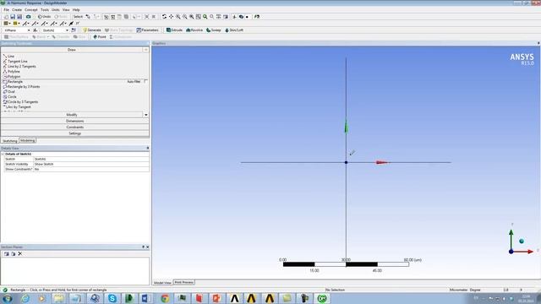Click the Point button
Viewport: 541px width, 304px height.
pos(100,37)
